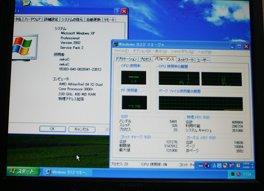Click OK in System Properties dialog
The height and width of the screenshot is (191, 264).
[x=52, y=129]
